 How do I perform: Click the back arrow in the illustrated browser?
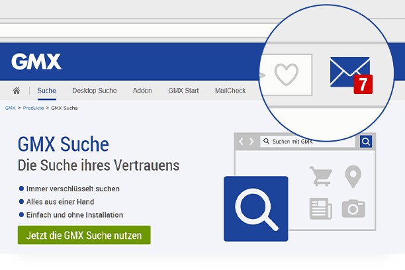click(242, 142)
